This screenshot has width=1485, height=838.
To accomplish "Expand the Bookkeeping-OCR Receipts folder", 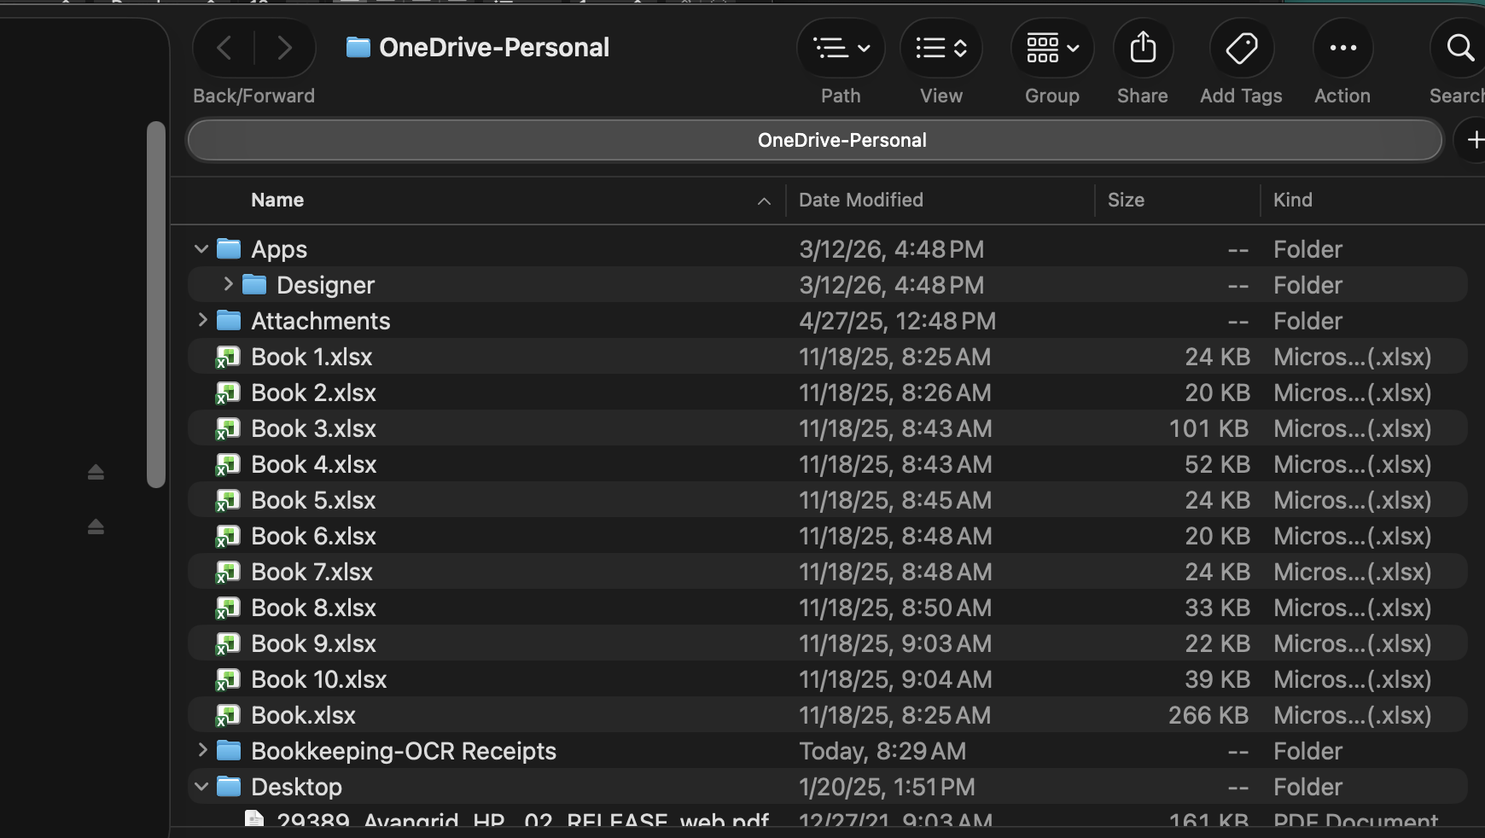I will 202,750.
